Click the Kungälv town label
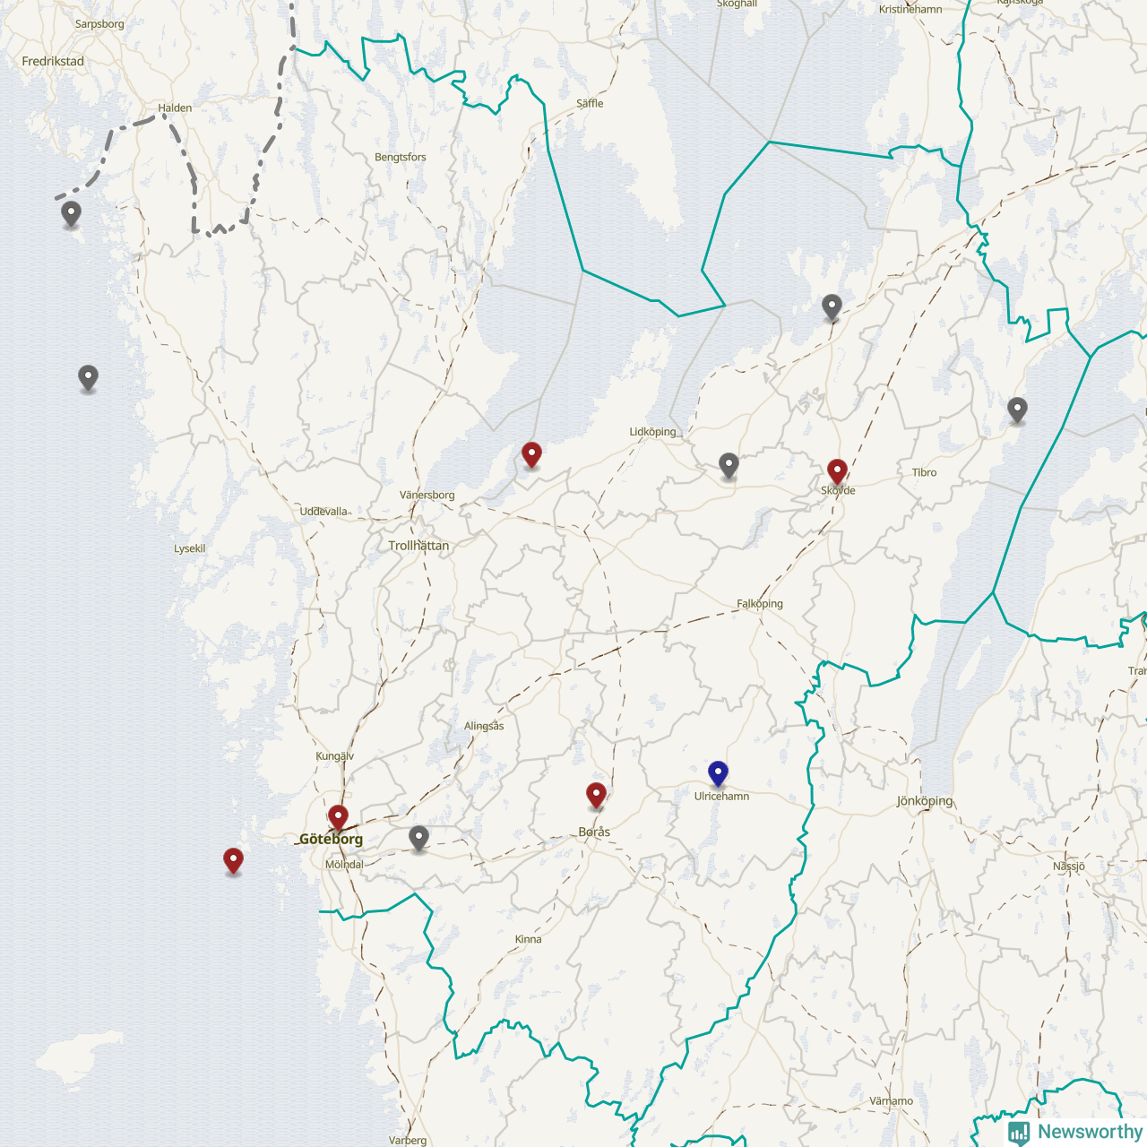Screen dimensions: 1147x1147 [335, 756]
